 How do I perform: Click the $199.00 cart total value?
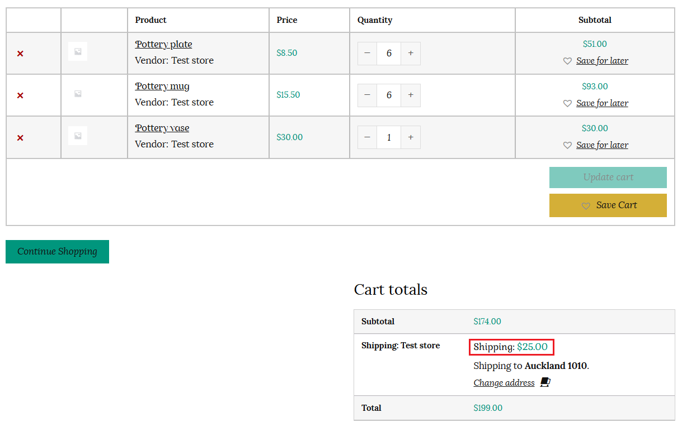tap(488, 408)
